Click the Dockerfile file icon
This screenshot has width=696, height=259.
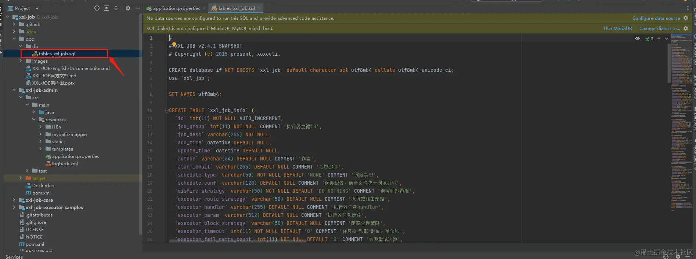[28, 185]
